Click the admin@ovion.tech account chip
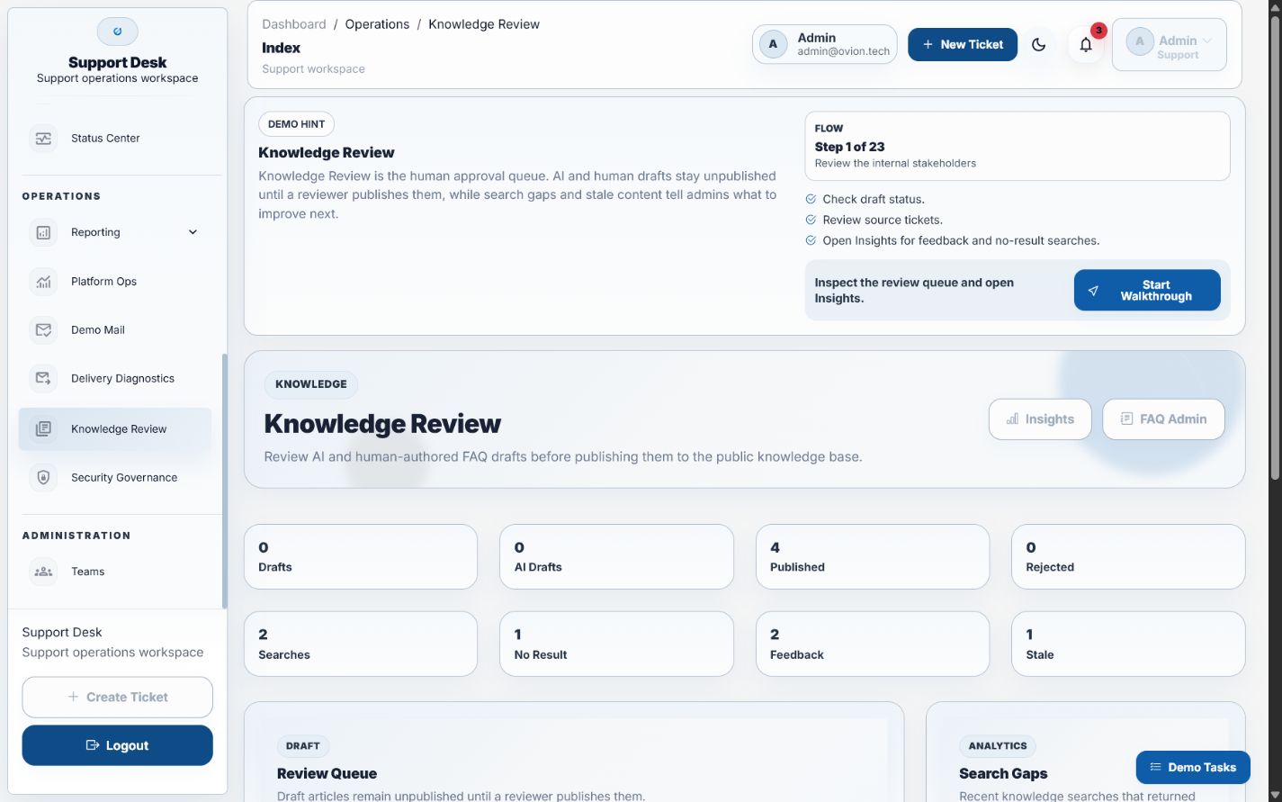Viewport: 1282px width, 802px height. (x=824, y=44)
